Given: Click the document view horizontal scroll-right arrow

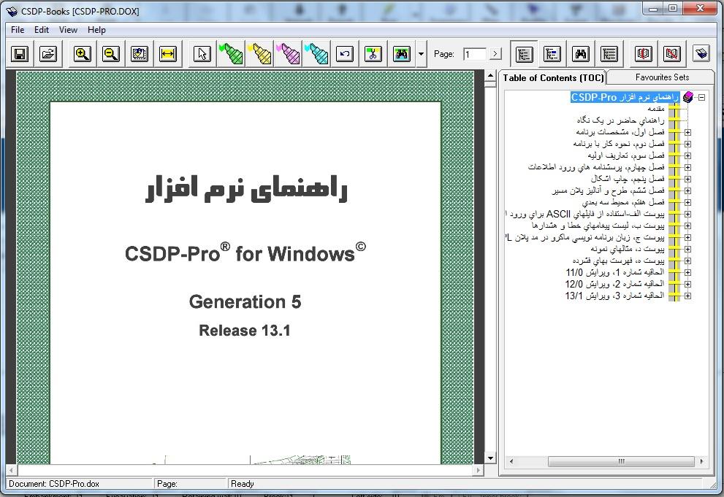Looking at the screenshot, I should (x=479, y=470).
